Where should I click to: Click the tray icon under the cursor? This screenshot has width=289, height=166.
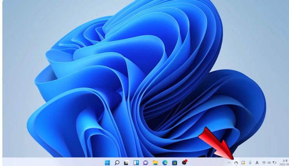pos(236,163)
